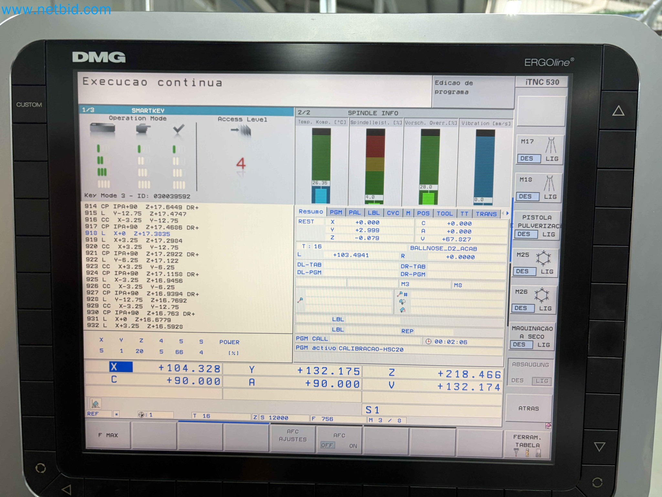Select the POS tab
The width and height of the screenshot is (662, 497).
point(423,213)
